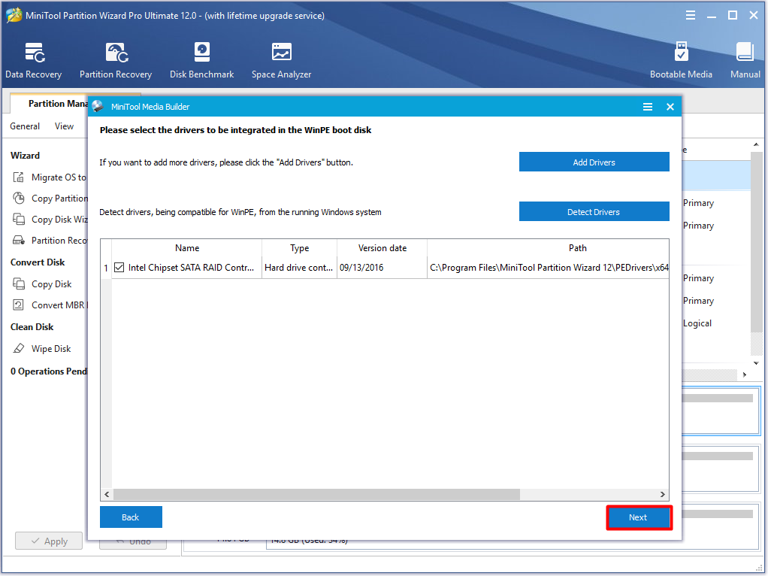This screenshot has height=576, width=768.
Task: Click the driver list horizontal scrollbar thumb
Action: click(316, 495)
